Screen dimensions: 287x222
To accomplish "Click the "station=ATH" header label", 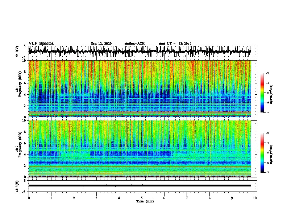I will (134, 44).
